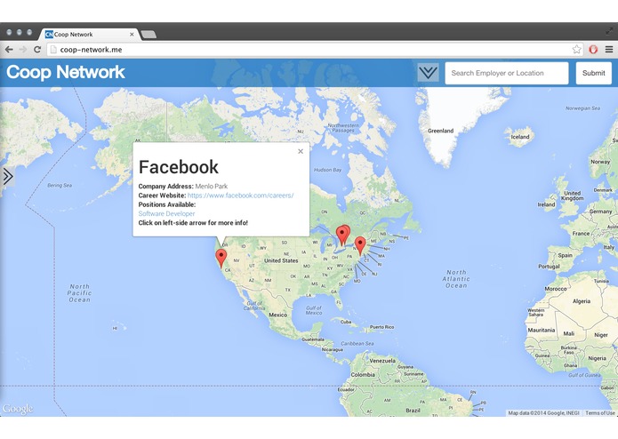Bookmark the page with the star icon
This screenshot has height=439, width=618.
tap(576, 50)
